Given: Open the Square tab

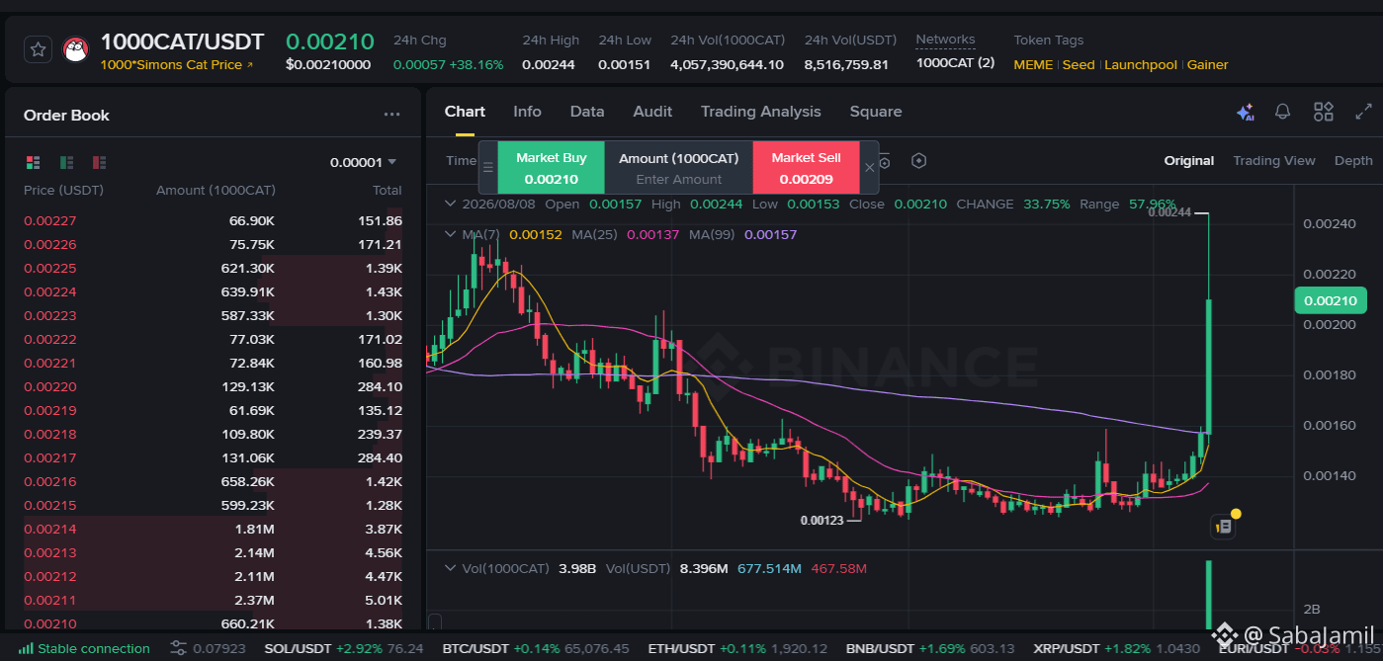Looking at the screenshot, I should click(876, 112).
